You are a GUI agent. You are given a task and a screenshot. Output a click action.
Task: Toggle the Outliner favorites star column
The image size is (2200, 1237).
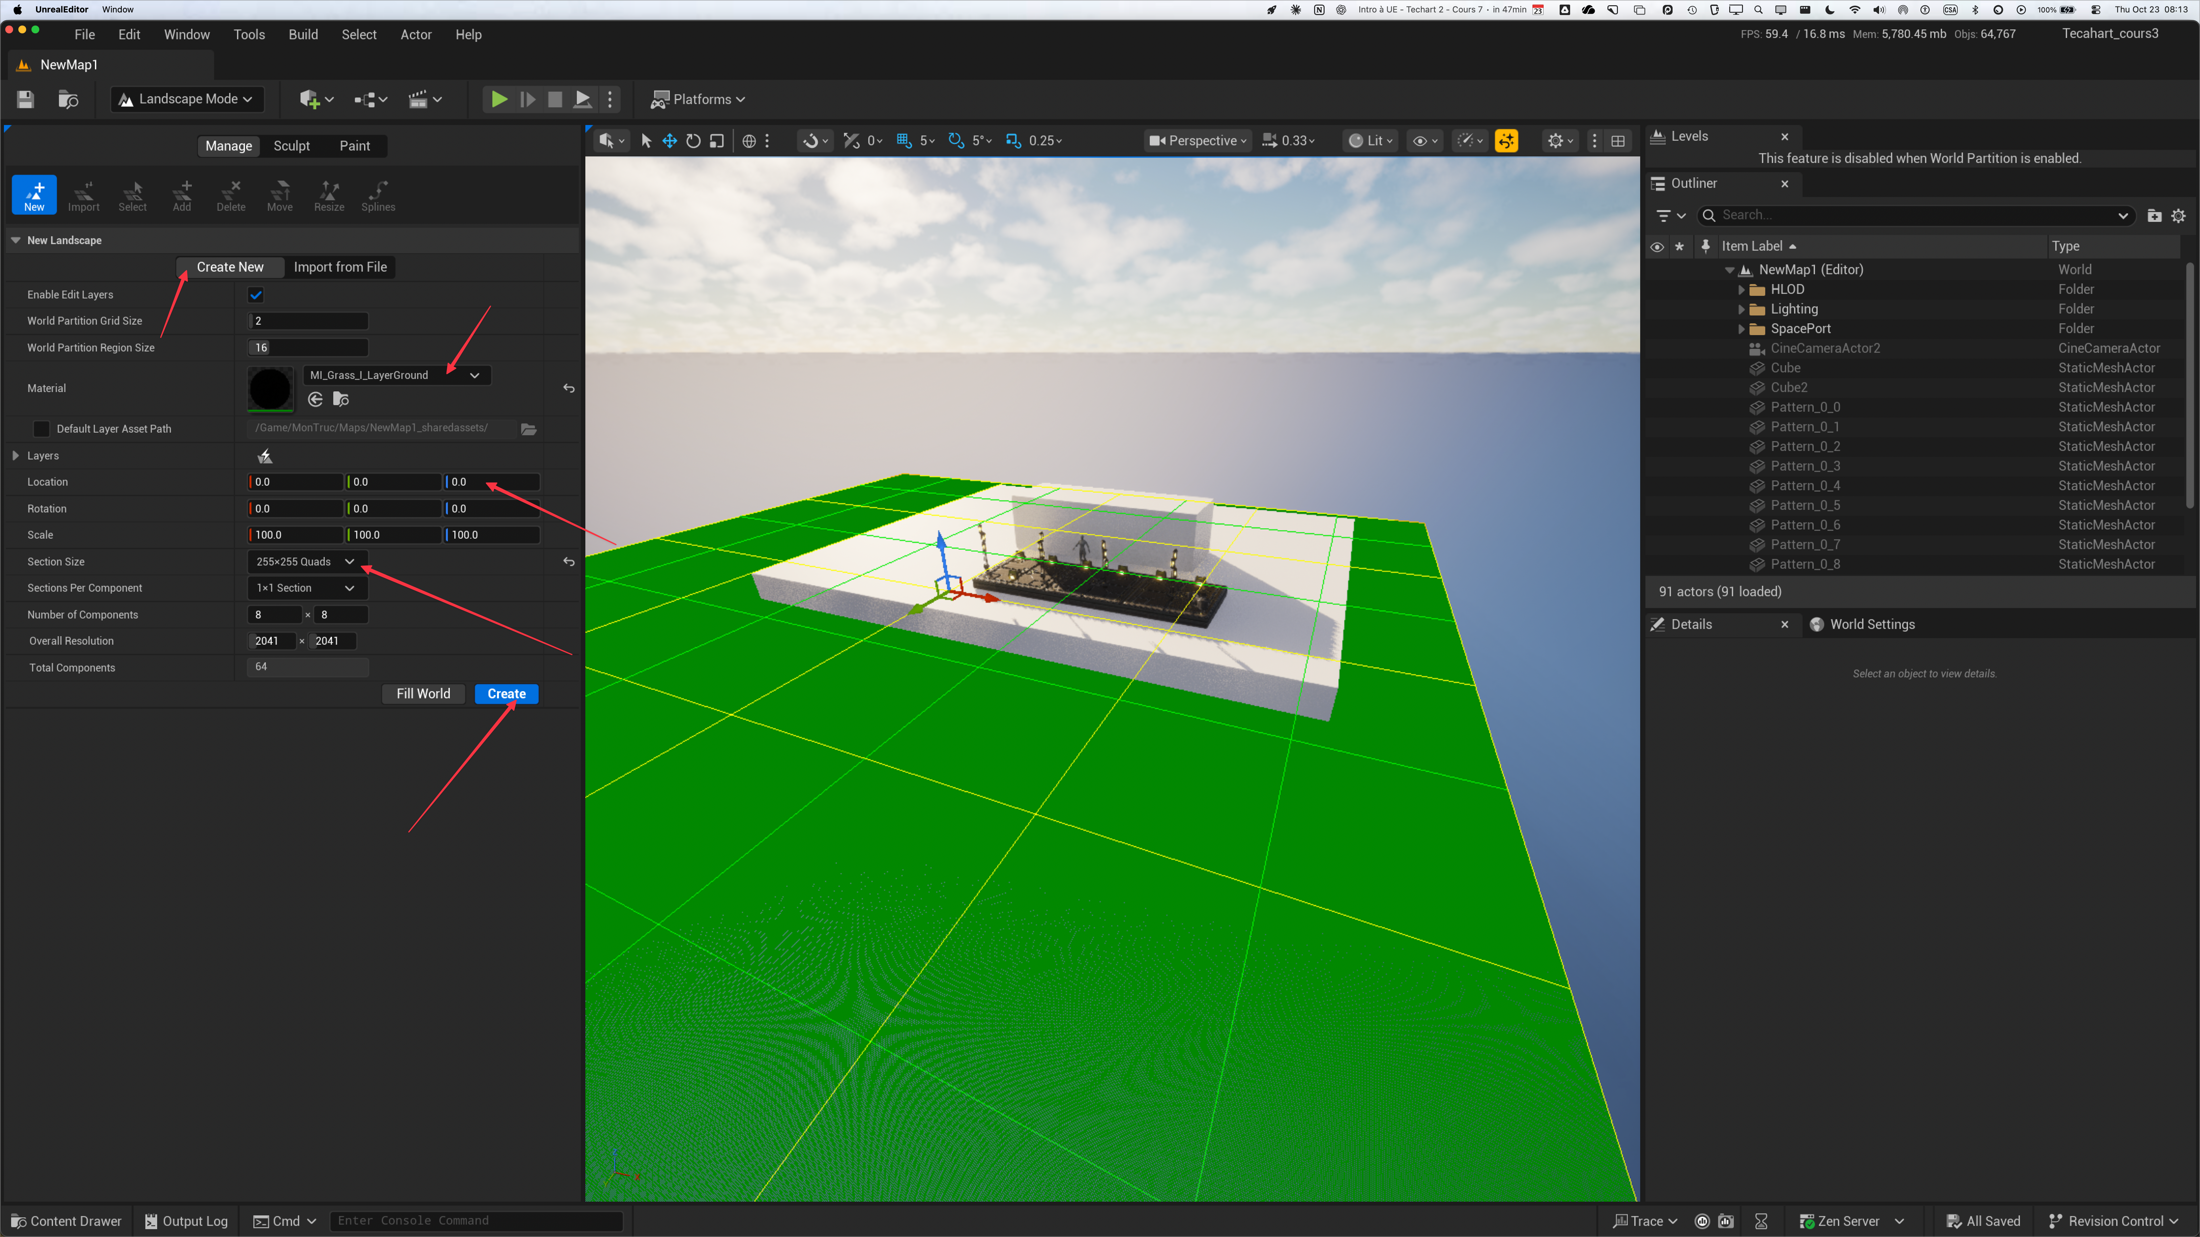click(x=1680, y=247)
